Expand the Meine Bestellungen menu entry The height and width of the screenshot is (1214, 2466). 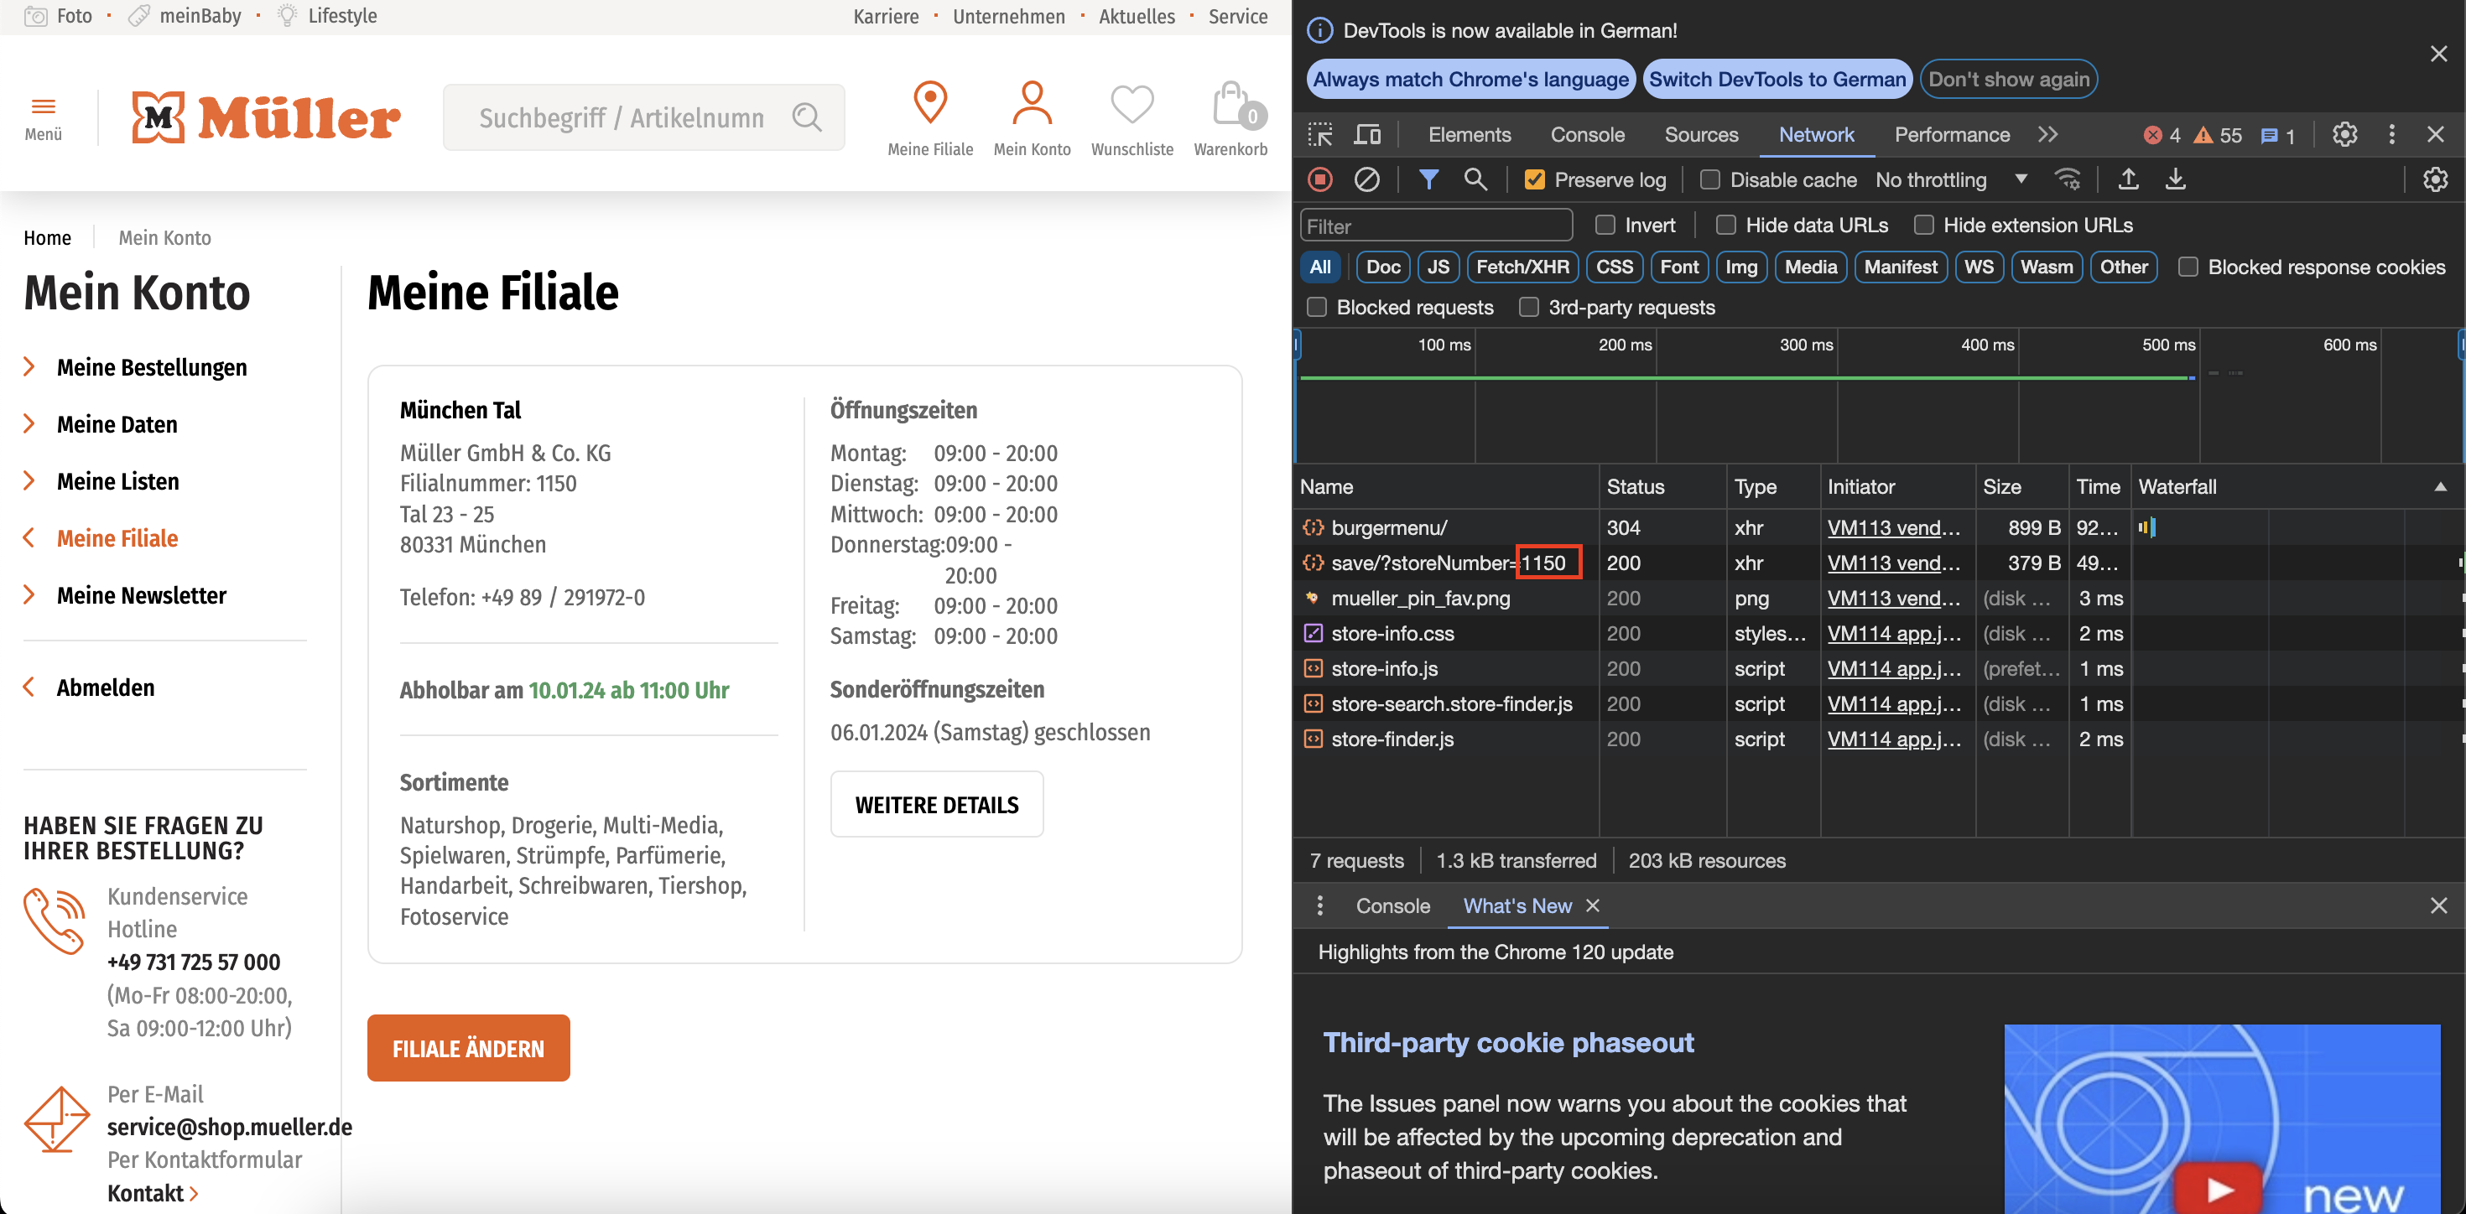click(151, 367)
